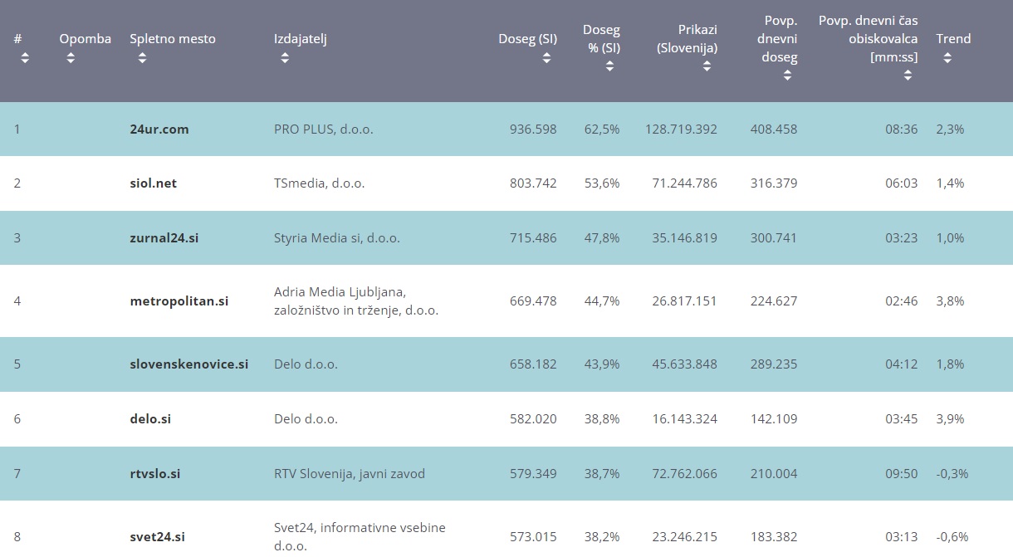Image resolution: width=1013 pixels, height=557 pixels.
Task: Sort by Doseg (SI) column arrows
Action: (x=546, y=58)
